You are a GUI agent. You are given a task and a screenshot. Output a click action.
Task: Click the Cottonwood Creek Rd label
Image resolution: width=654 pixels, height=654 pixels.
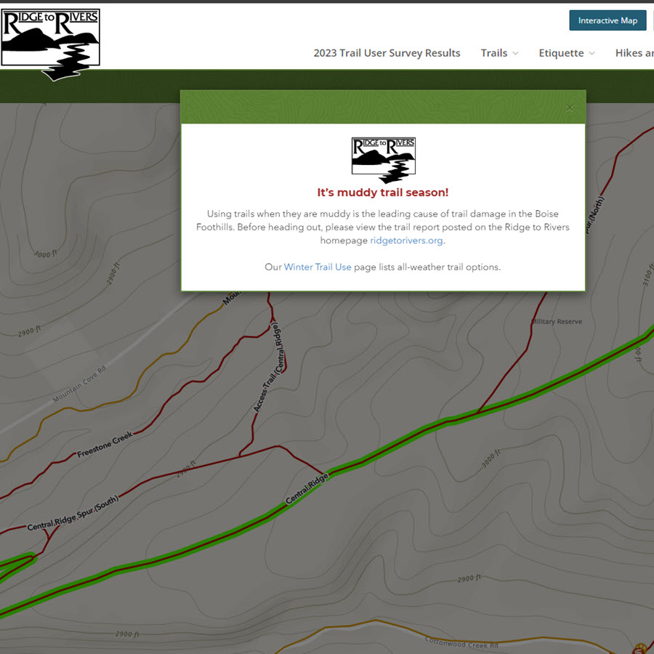pyautogui.click(x=461, y=642)
